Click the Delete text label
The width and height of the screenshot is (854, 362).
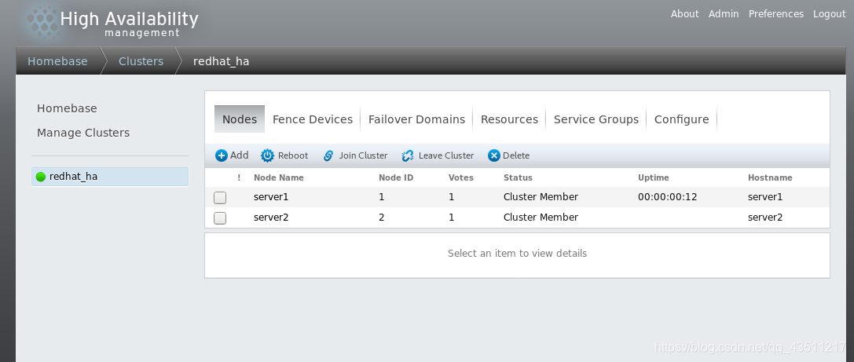pos(515,155)
